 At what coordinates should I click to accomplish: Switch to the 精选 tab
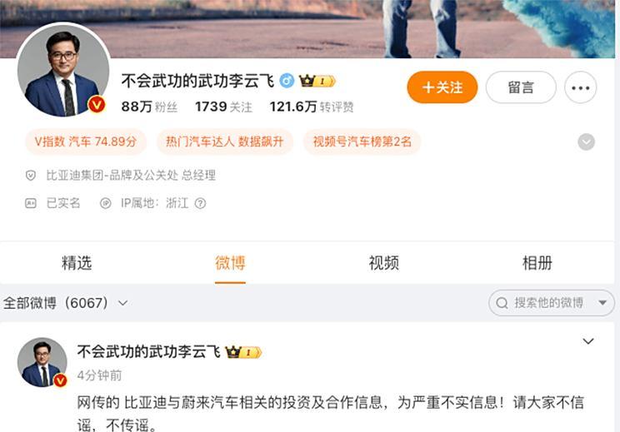coord(77,263)
